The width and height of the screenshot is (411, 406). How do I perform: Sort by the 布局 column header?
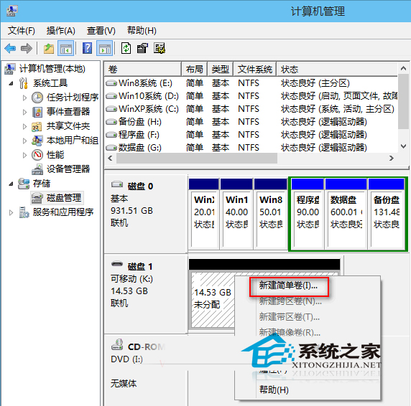coord(195,70)
